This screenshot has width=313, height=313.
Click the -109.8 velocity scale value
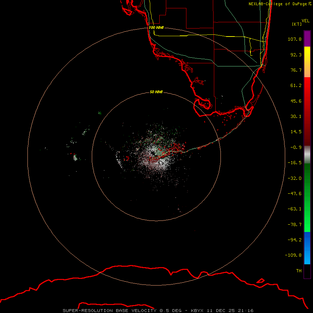[x=293, y=255]
